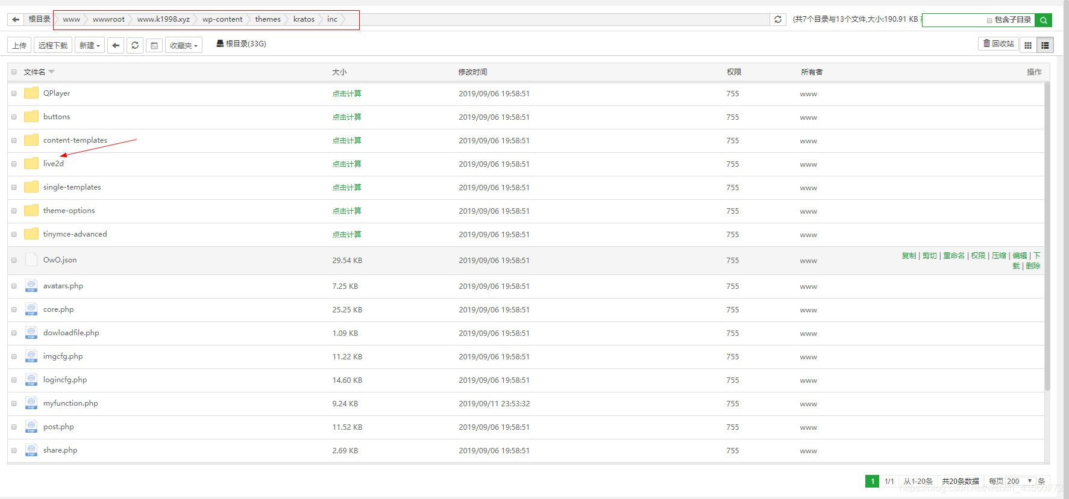Click the 上传 upload button
The image size is (1069, 499).
[19, 45]
